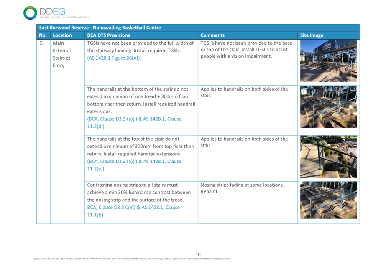The width and height of the screenshot is (386, 266).
Task: Click the Comments column header
Action: (212, 35)
